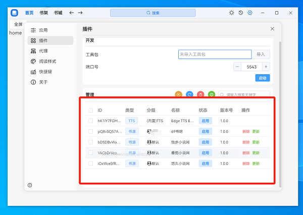The image size is (303, 215).
Task: Click 删除 for the 69书吧 plugin
Action: coord(246,132)
